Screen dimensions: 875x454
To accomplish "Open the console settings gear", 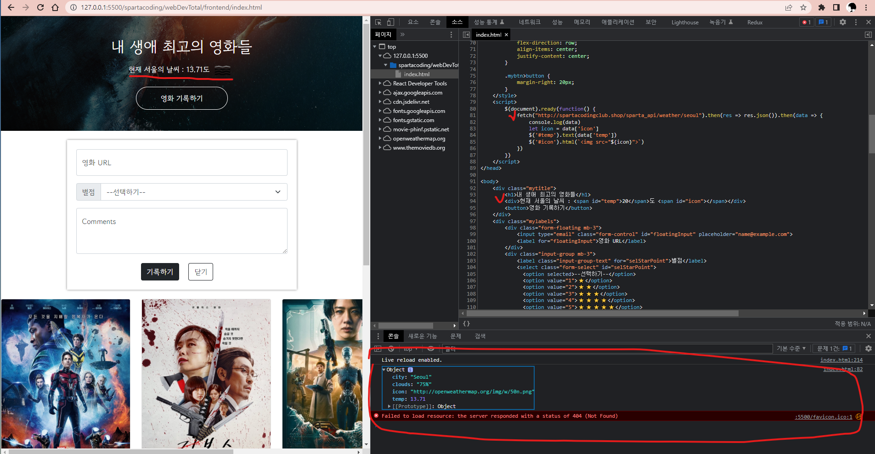I will pyautogui.click(x=868, y=349).
